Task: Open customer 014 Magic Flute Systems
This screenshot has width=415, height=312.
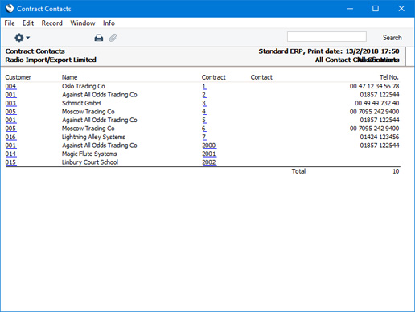Action: tap(10, 154)
